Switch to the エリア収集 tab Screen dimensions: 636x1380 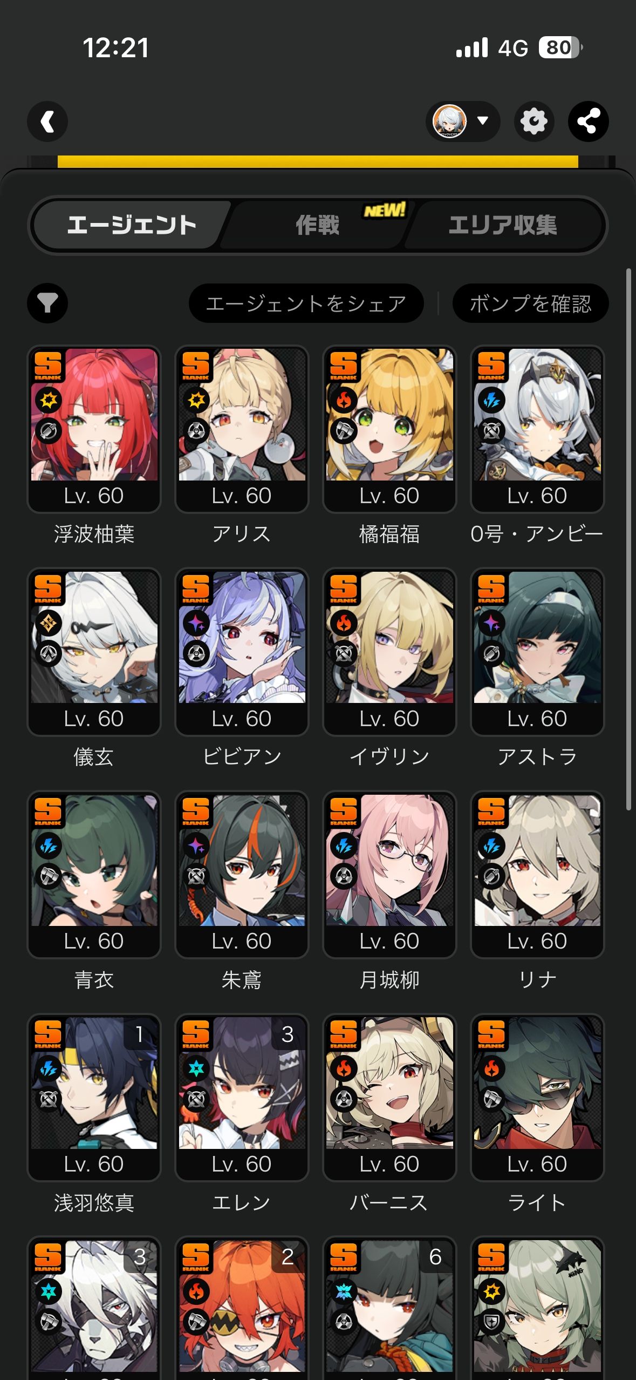click(503, 225)
